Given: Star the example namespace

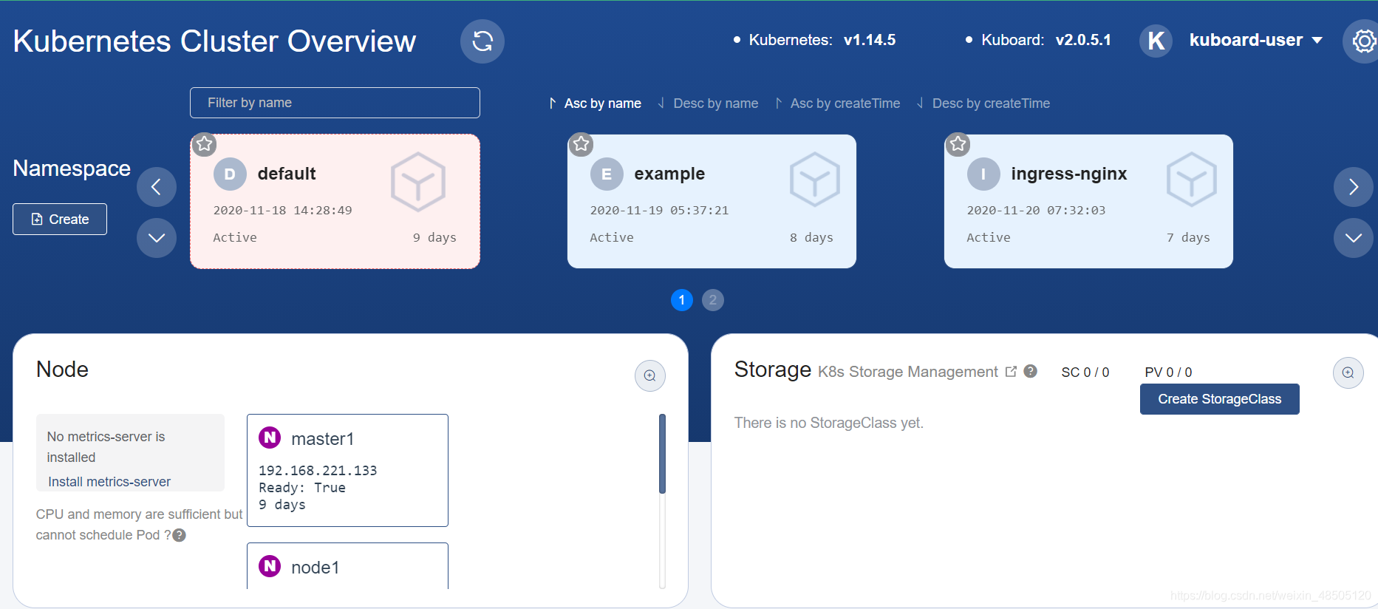Looking at the screenshot, I should pyautogui.click(x=581, y=144).
